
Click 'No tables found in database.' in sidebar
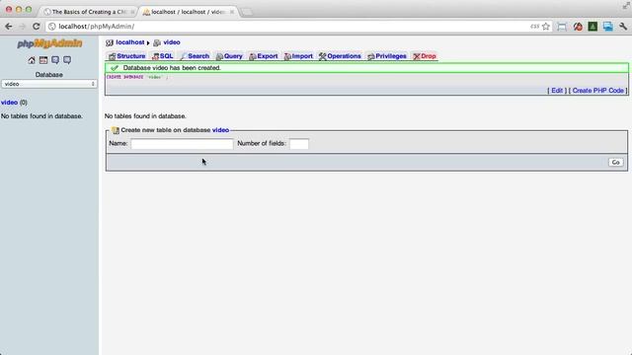(41, 116)
